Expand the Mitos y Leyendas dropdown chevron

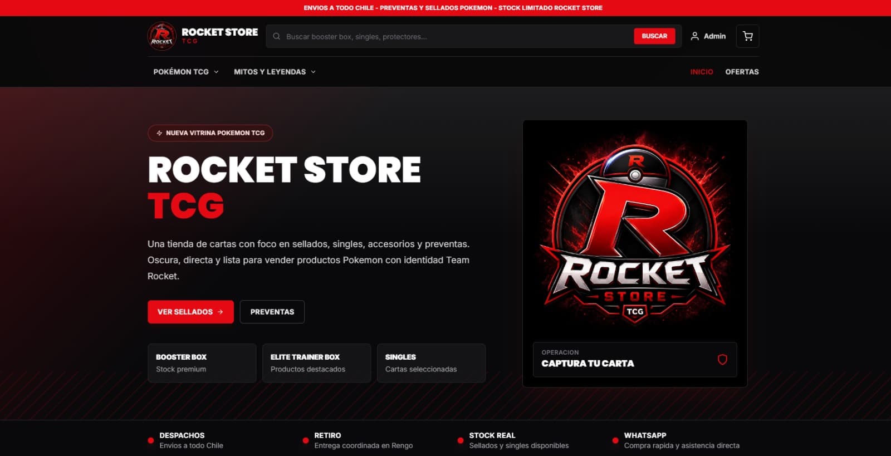pos(313,72)
